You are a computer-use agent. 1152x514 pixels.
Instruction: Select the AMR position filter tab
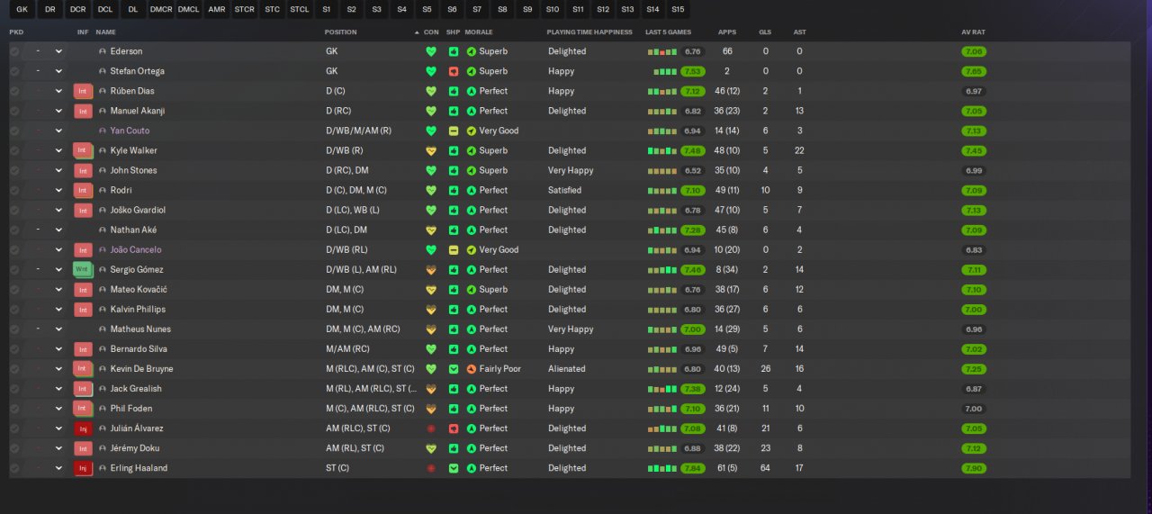tap(217, 9)
